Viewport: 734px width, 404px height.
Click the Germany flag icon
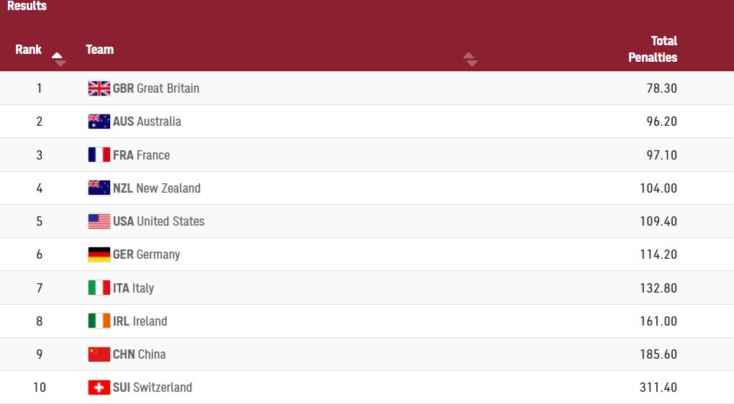pyautogui.click(x=99, y=254)
